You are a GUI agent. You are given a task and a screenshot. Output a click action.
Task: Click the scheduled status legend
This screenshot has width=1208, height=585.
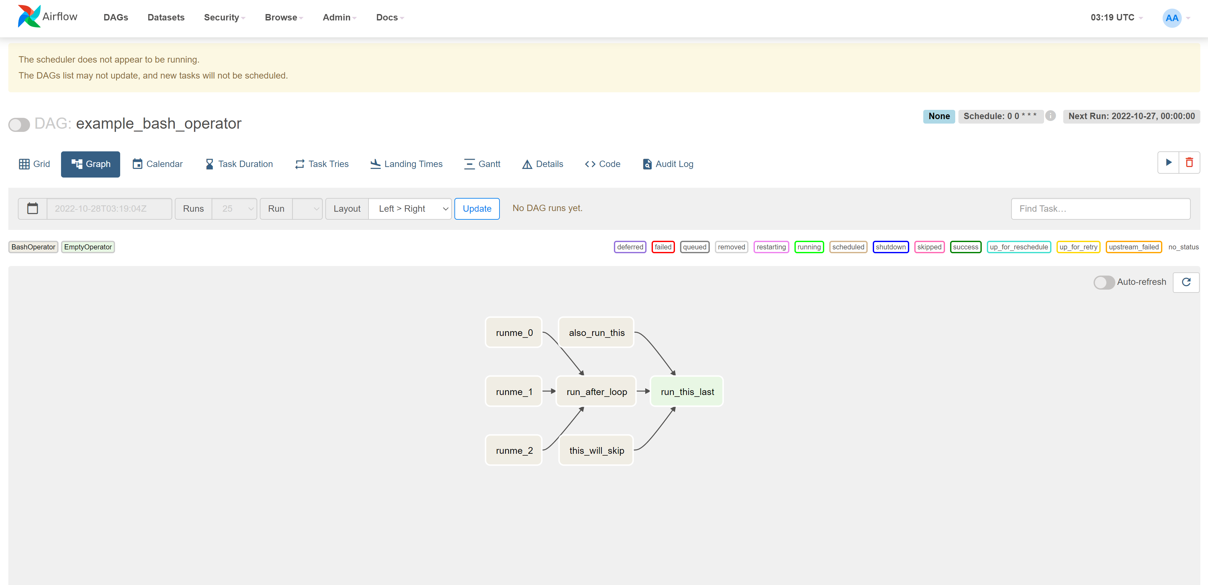tap(848, 247)
